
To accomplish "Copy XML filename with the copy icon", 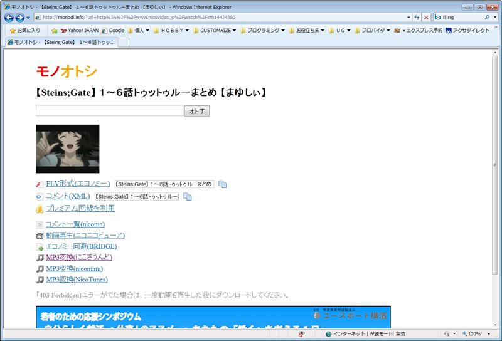I will [x=188, y=197].
